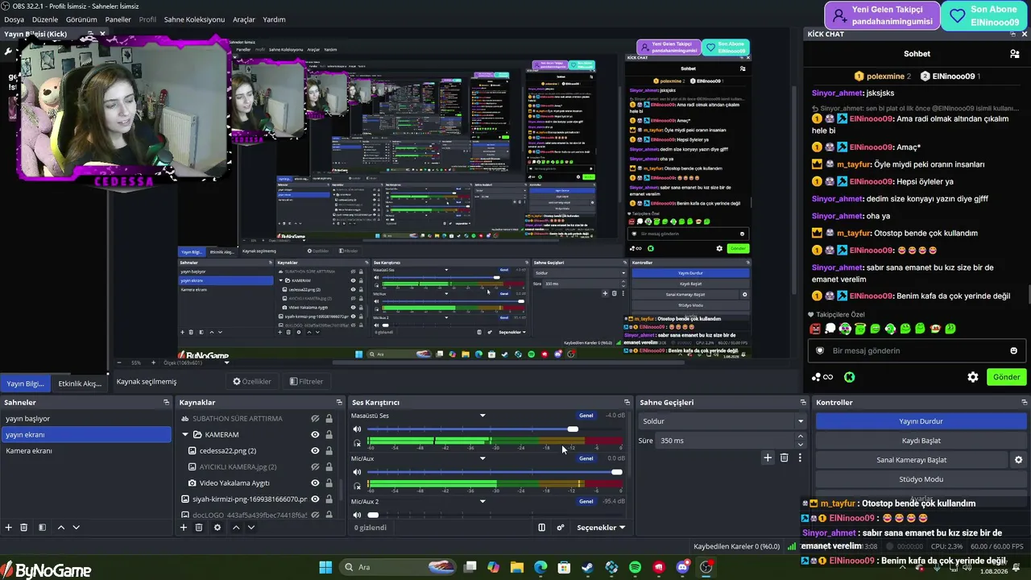1031x580 pixels.
Task: Click Kaydı Başlat to start recording
Action: click(x=921, y=441)
